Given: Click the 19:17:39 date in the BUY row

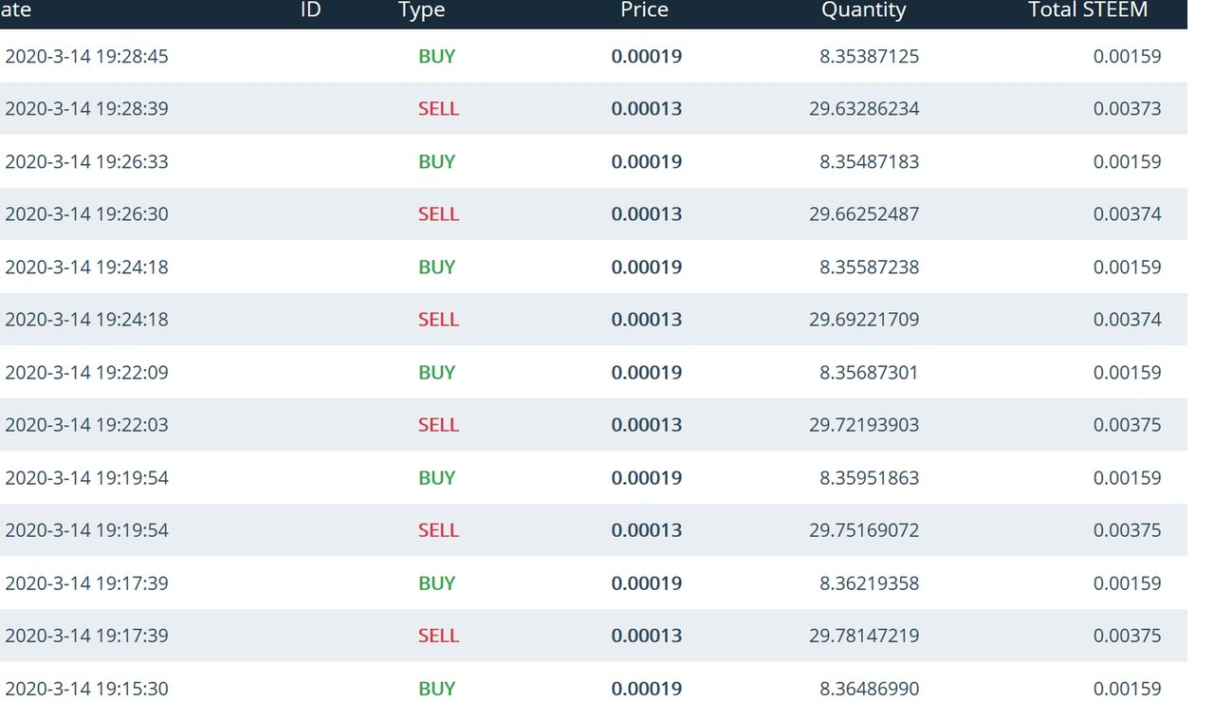Looking at the screenshot, I should (86, 582).
